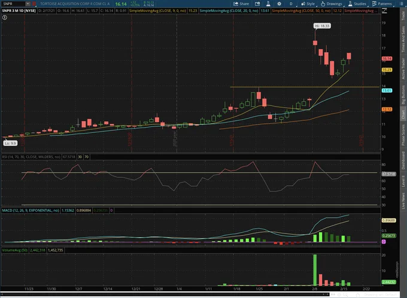Click the cyan 13.61 price axis tag

[387, 90]
